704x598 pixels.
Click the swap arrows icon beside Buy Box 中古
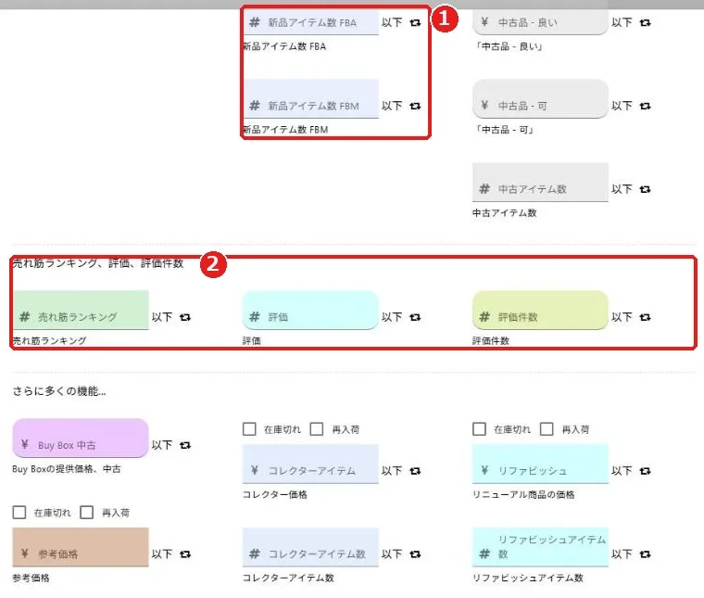[185, 445]
